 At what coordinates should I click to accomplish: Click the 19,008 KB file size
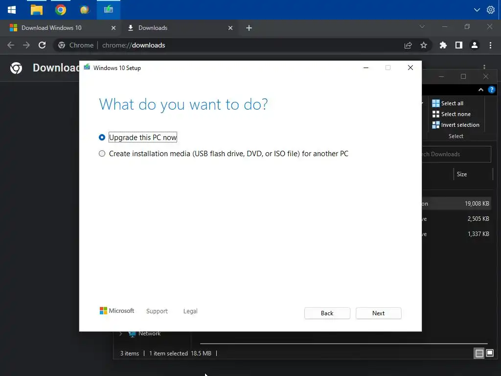(x=477, y=204)
